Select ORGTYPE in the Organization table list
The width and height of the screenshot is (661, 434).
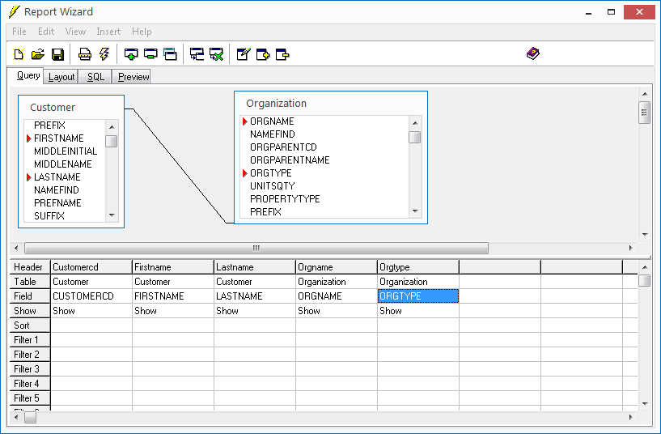coord(271,173)
